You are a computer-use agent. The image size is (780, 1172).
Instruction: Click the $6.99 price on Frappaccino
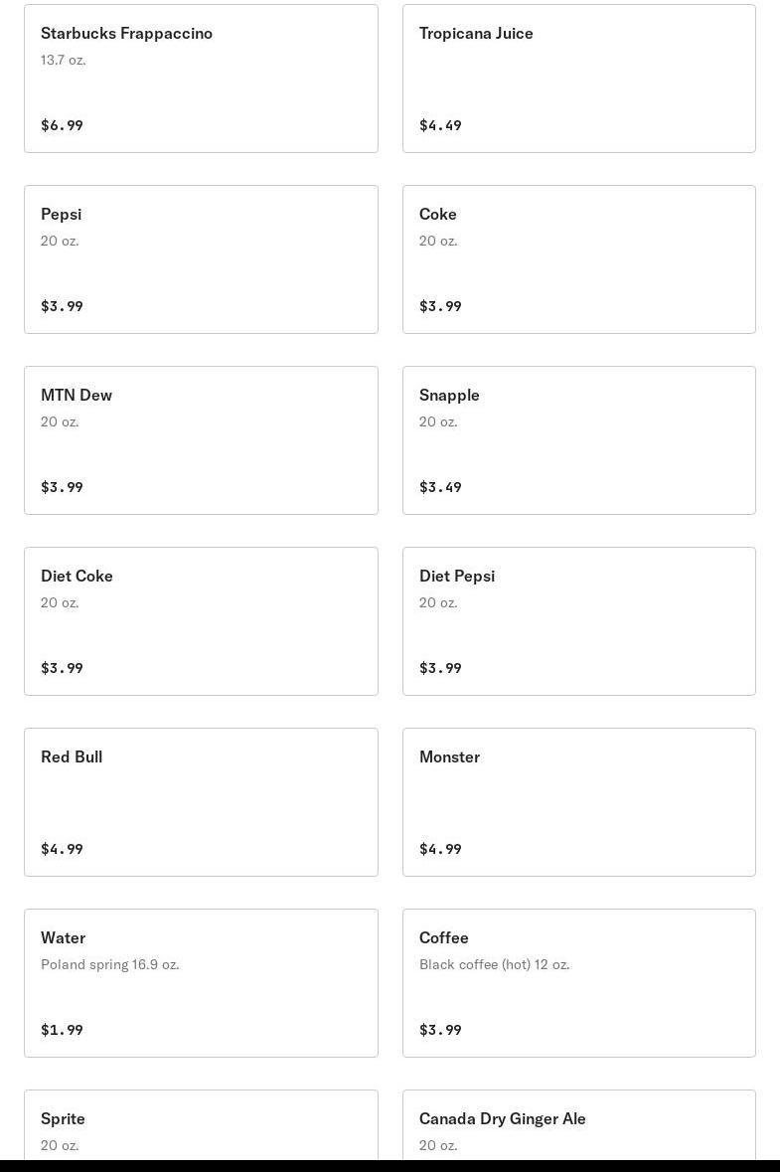(x=62, y=125)
